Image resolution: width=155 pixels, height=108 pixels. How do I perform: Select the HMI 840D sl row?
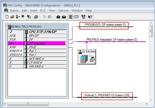point(37,66)
